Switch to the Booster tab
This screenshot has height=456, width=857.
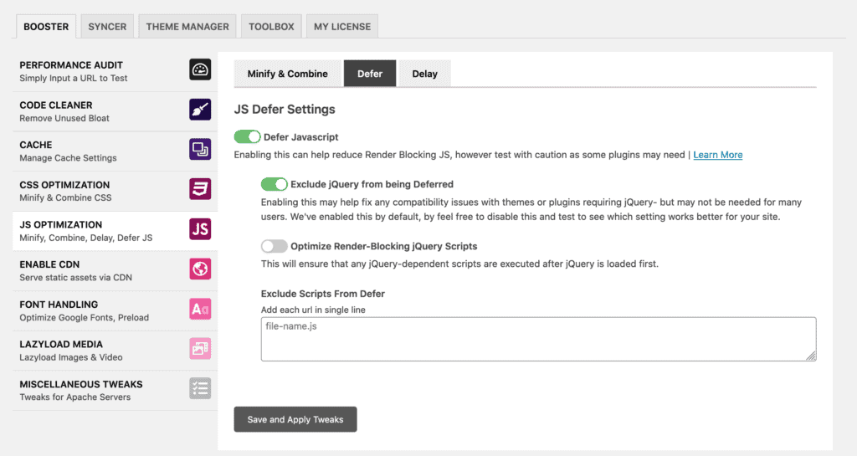[46, 26]
